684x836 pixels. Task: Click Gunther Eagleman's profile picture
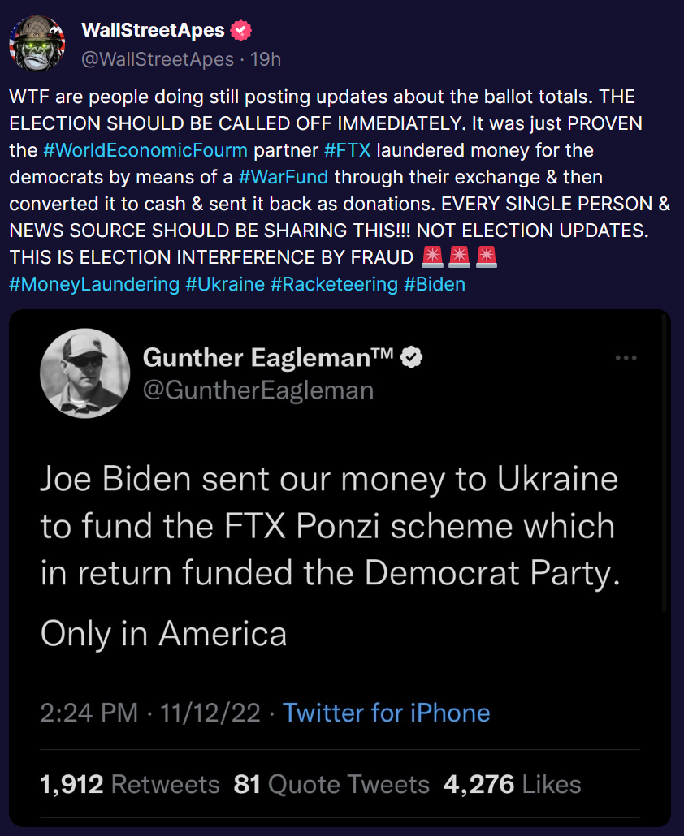[85, 373]
